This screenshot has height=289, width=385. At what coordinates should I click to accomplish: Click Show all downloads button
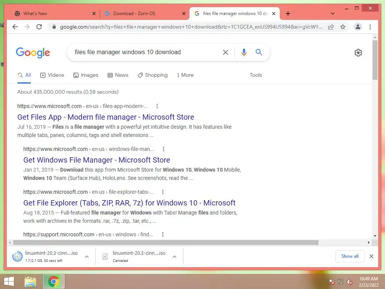pos(350,256)
